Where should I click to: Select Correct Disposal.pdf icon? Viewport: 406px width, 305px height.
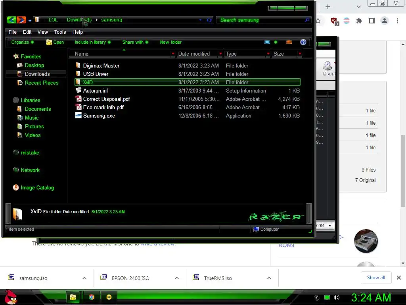[78, 99]
